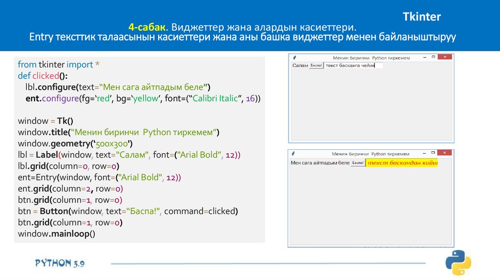The image size is (500, 280).
Task: Close the window with the yellow entry
Action: click(445, 153)
